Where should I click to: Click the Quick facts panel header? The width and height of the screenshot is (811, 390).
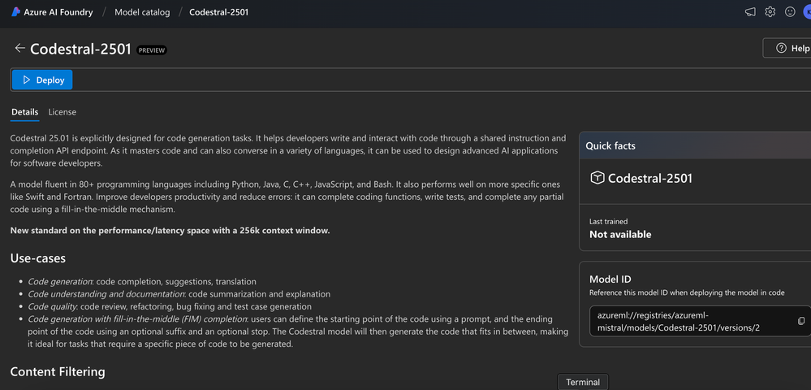(x=695, y=145)
